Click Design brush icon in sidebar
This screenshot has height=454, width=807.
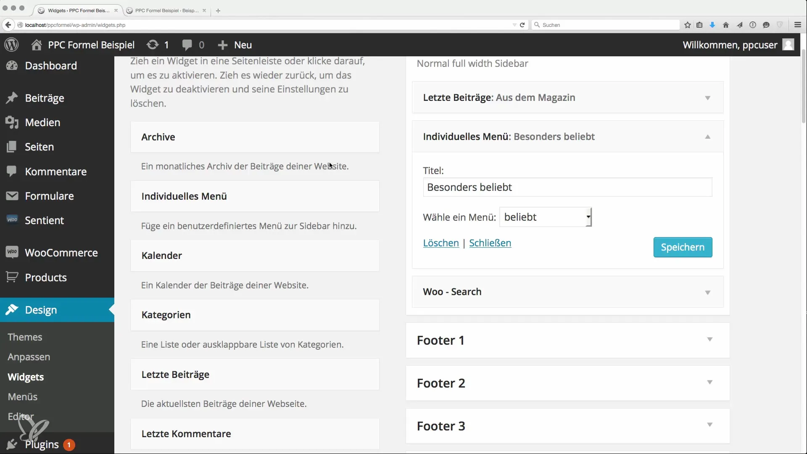pyautogui.click(x=12, y=310)
